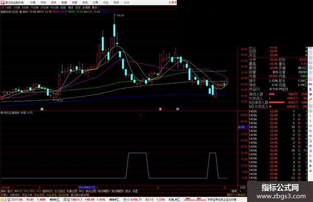
Task: Expand 更多 period options
Action: coord(95,7)
